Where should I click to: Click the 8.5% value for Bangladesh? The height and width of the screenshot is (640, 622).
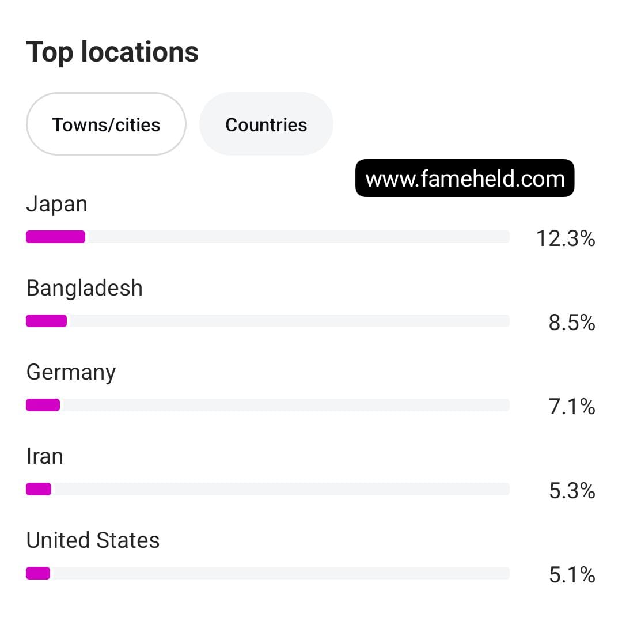[572, 323]
